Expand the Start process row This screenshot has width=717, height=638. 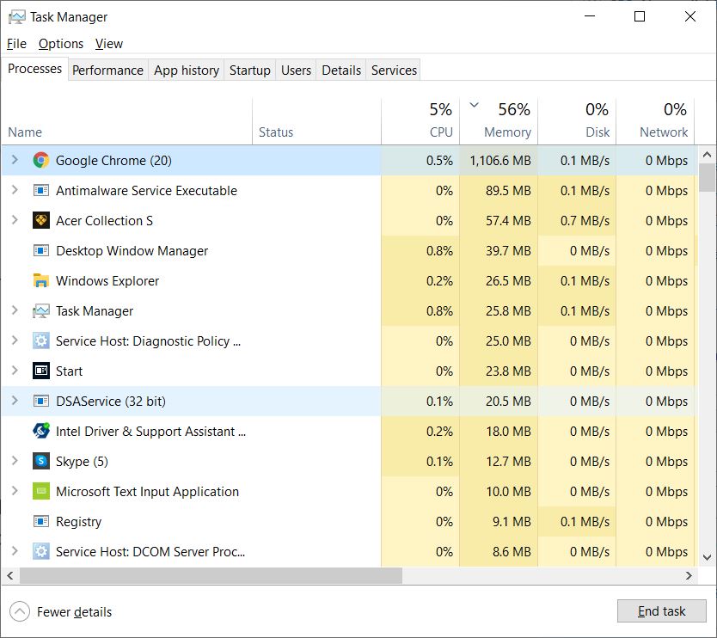[x=15, y=371]
